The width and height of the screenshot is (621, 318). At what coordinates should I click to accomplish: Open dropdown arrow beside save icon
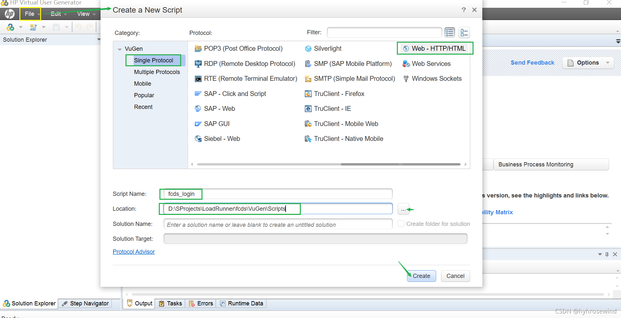(x=67, y=27)
